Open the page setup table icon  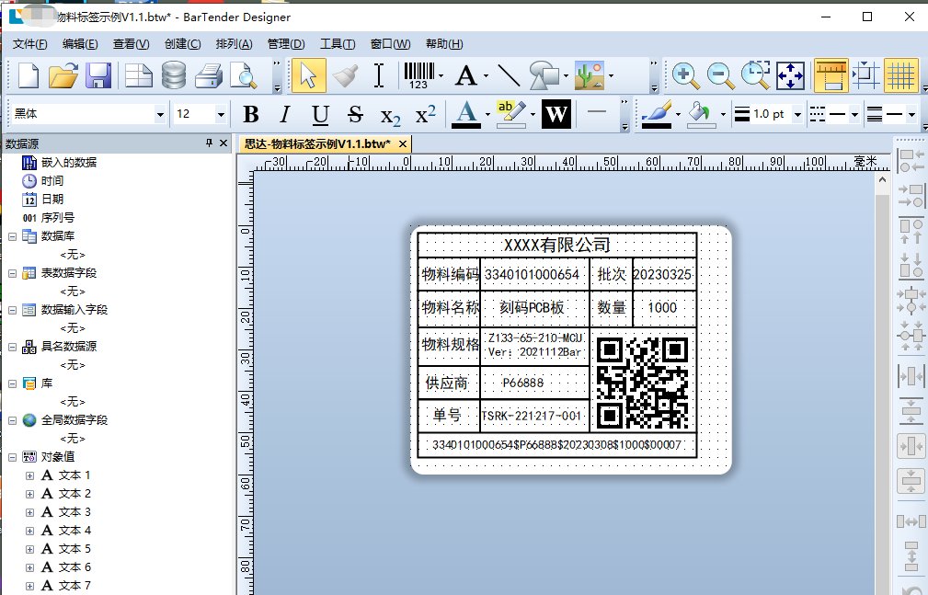(139, 75)
